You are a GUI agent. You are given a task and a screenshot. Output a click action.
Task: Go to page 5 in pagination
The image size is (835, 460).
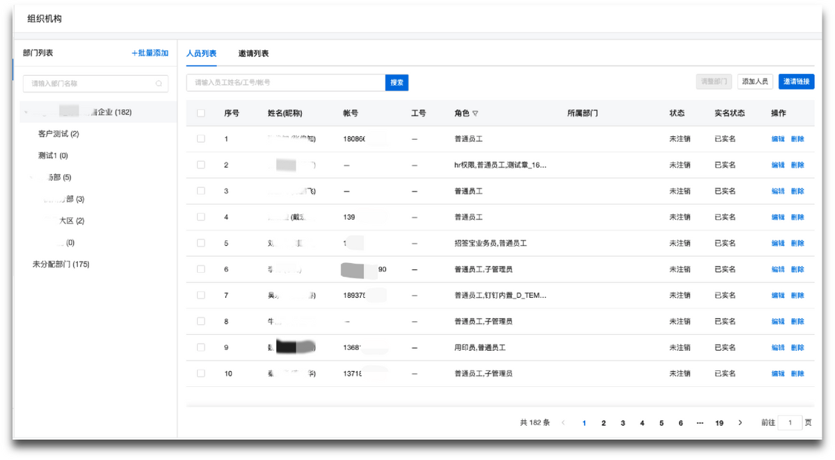[x=662, y=423]
